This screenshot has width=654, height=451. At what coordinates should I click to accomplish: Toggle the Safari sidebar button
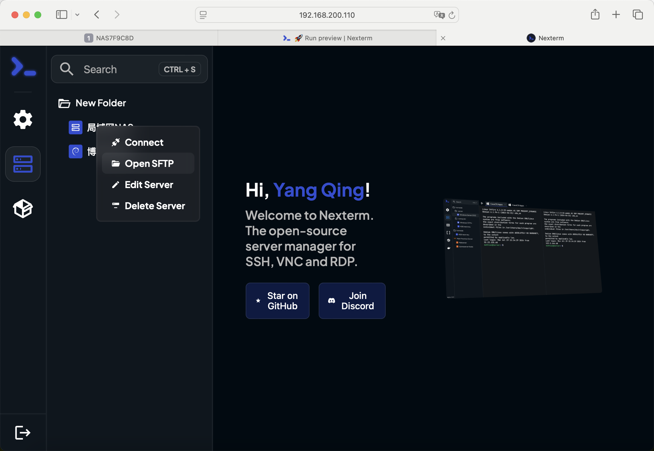62,15
